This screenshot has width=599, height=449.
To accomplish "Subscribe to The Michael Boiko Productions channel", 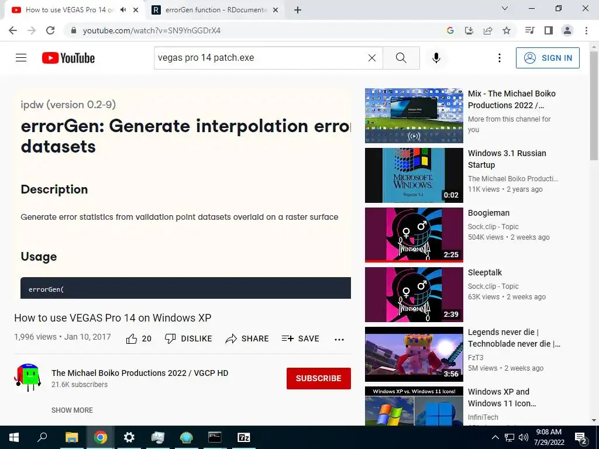I will tap(319, 378).
